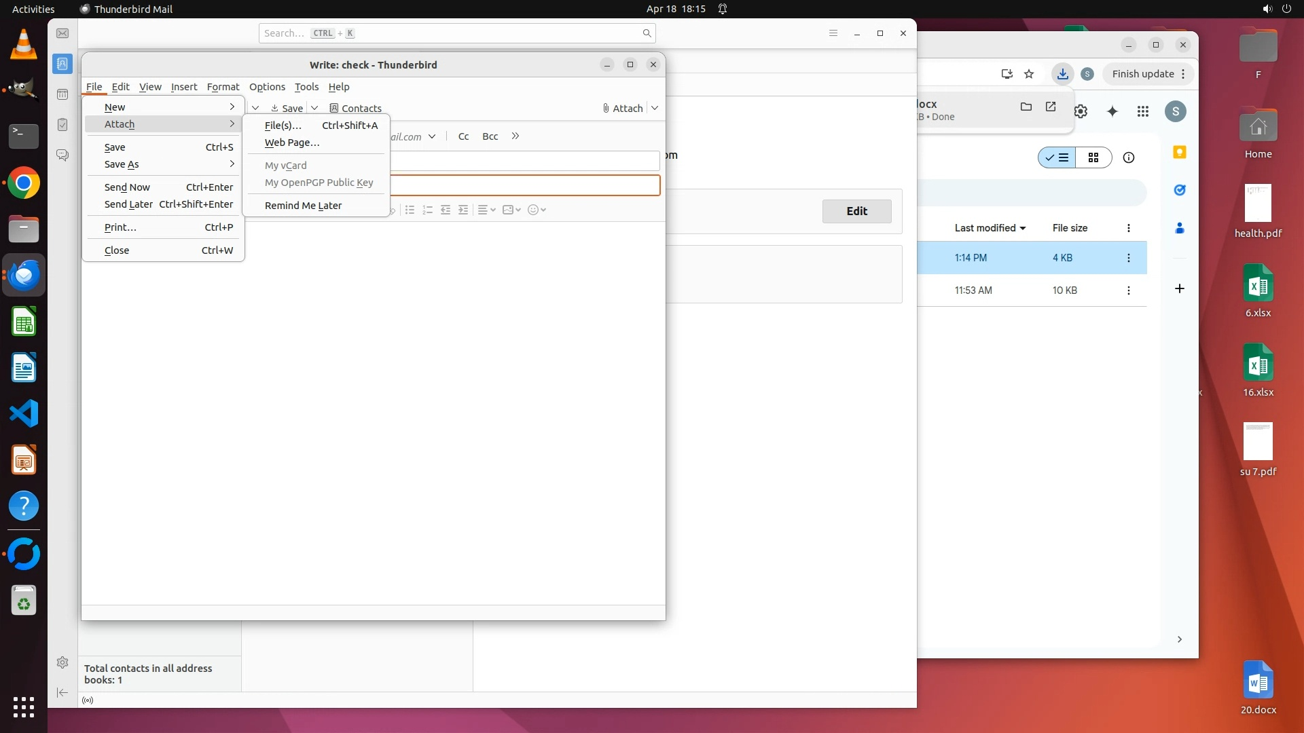The height and width of the screenshot is (733, 1304).
Task: Switch Drive to list view
Action: (x=1057, y=157)
